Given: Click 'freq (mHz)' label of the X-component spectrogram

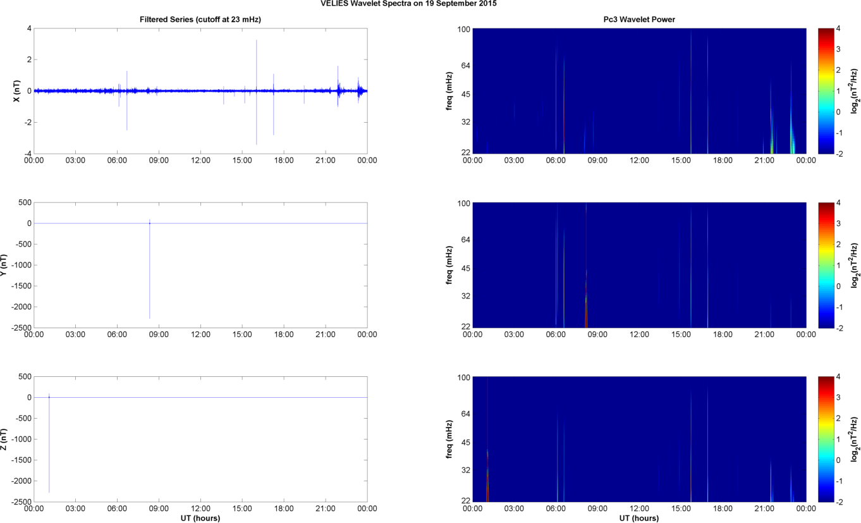Looking at the screenshot, I should click(449, 91).
